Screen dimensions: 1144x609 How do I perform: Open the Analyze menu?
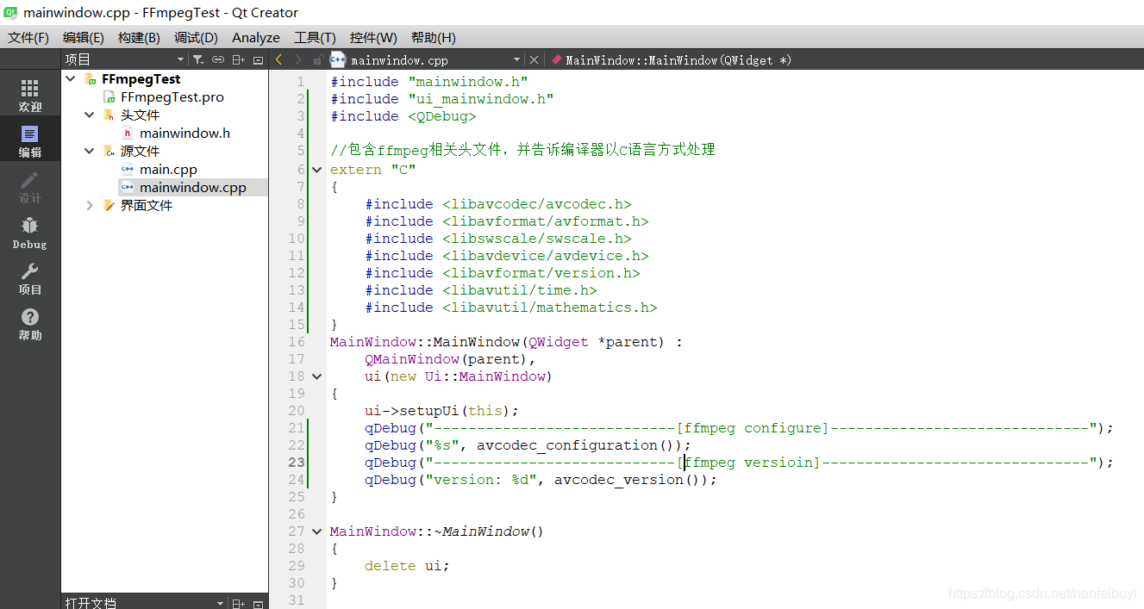[x=256, y=37]
